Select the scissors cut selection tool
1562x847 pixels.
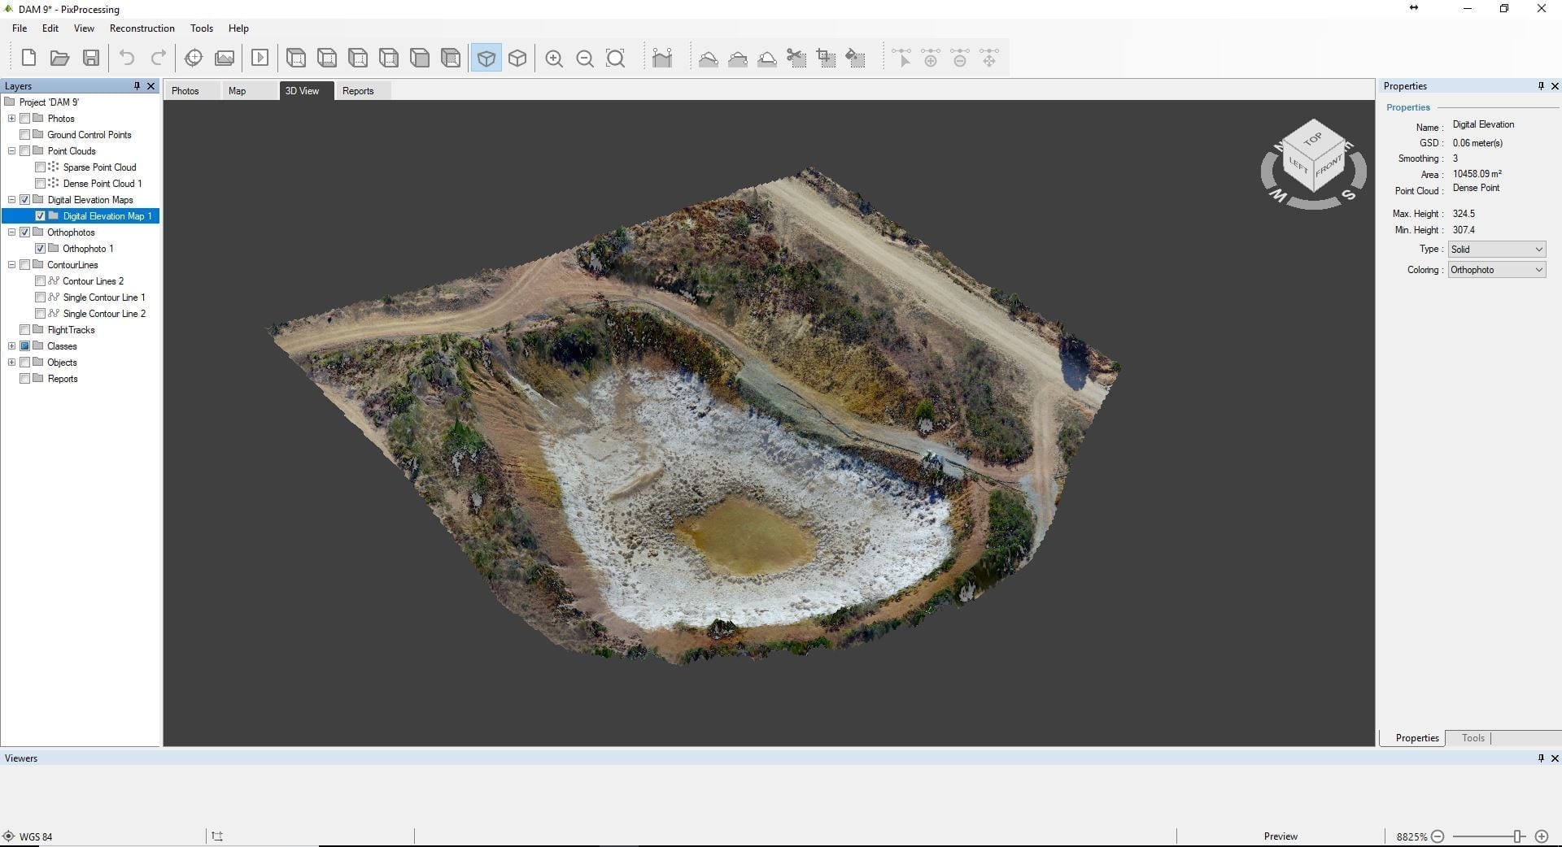pyautogui.click(x=796, y=58)
